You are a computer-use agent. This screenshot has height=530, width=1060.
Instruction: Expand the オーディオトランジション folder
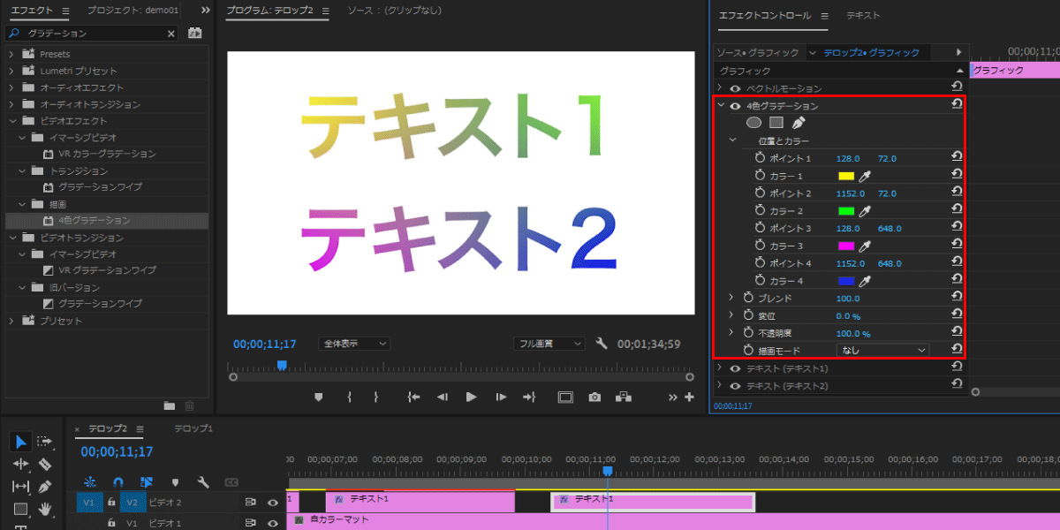tap(11, 104)
